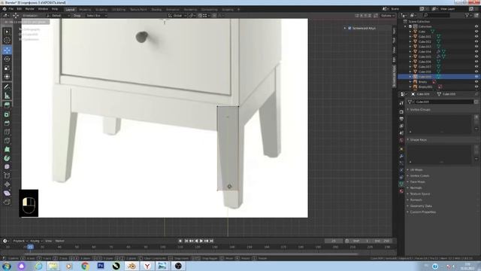
Task: Expand the Normals panel
Action: (x=415, y=187)
